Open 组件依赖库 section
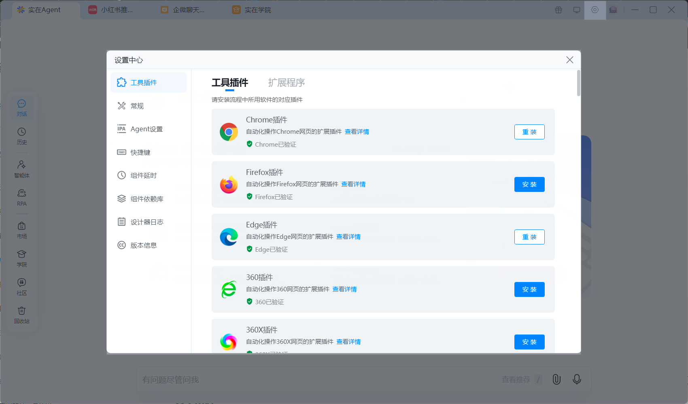 pyautogui.click(x=149, y=199)
